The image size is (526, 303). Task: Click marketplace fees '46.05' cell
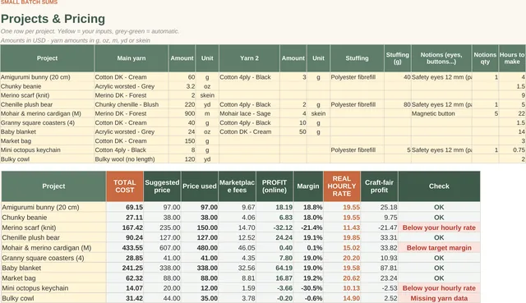point(238,248)
